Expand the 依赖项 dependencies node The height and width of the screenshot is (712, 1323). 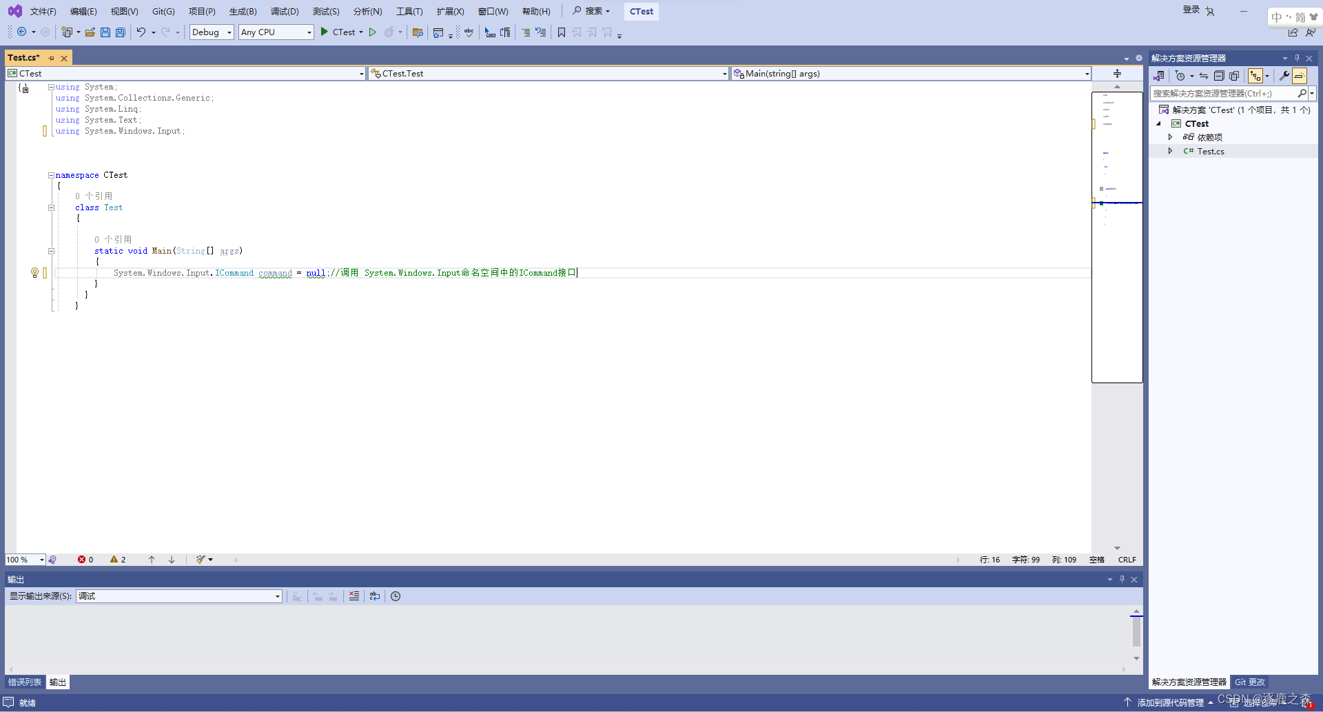pos(1170,137)
